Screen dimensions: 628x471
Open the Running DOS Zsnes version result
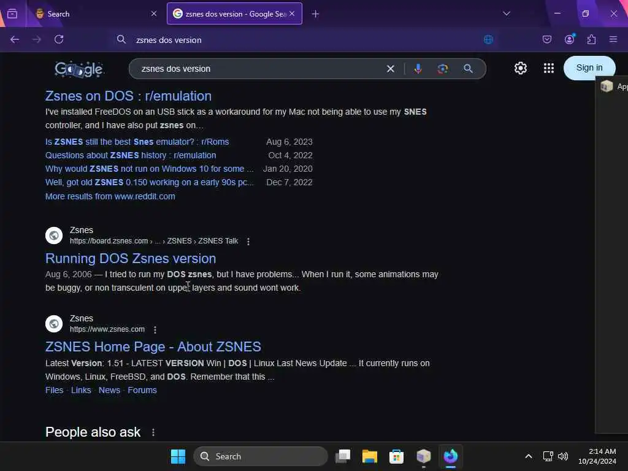click(131, 259)
